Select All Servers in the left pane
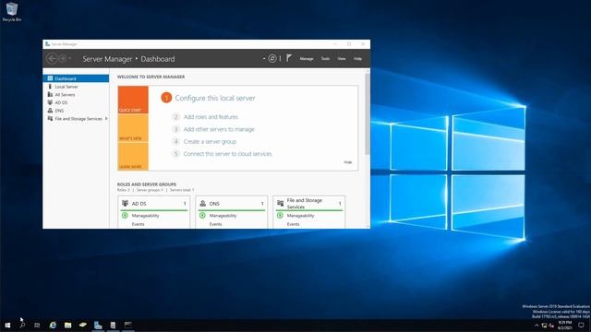The width and height of the screenshot is (591, 332). [76, 94]
